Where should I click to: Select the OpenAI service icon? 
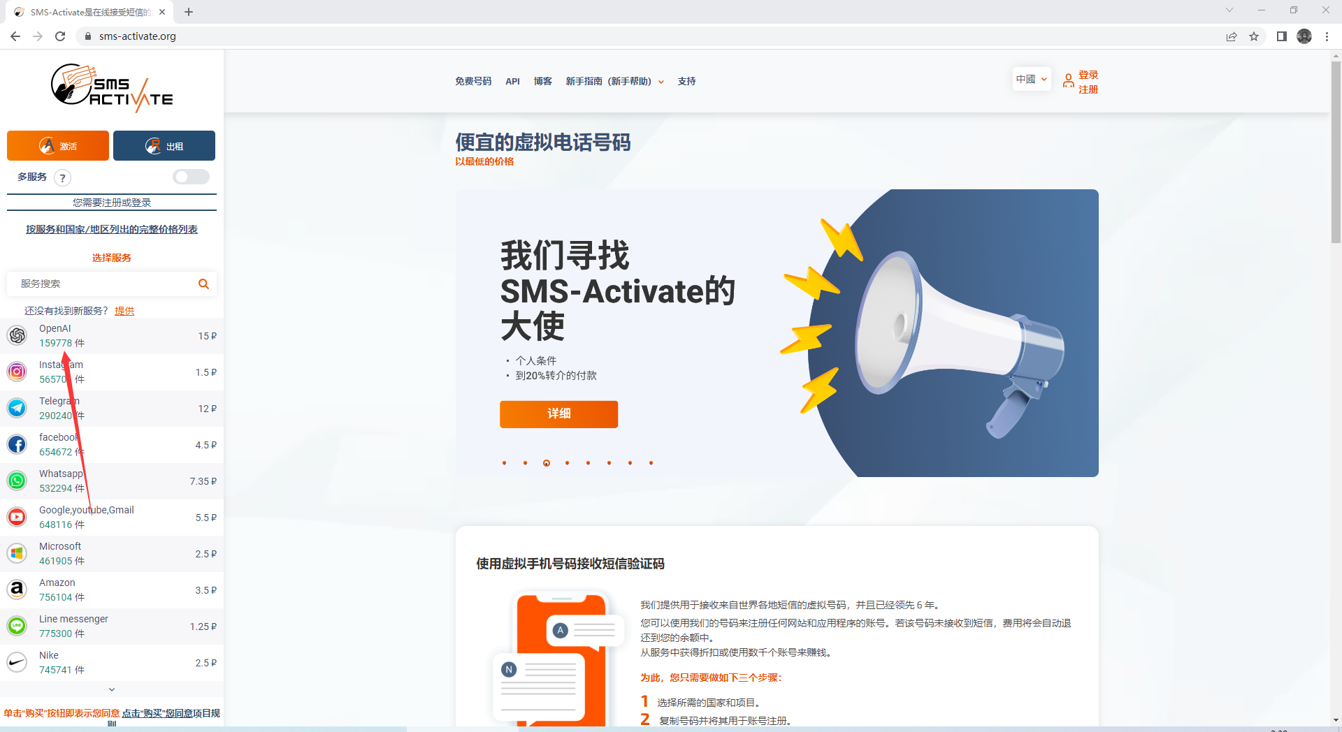(x=17, y=335)
